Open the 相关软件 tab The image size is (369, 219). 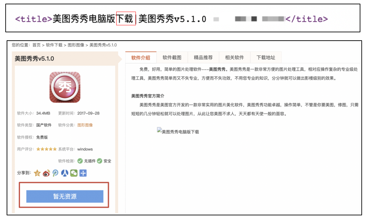[234, 58]
